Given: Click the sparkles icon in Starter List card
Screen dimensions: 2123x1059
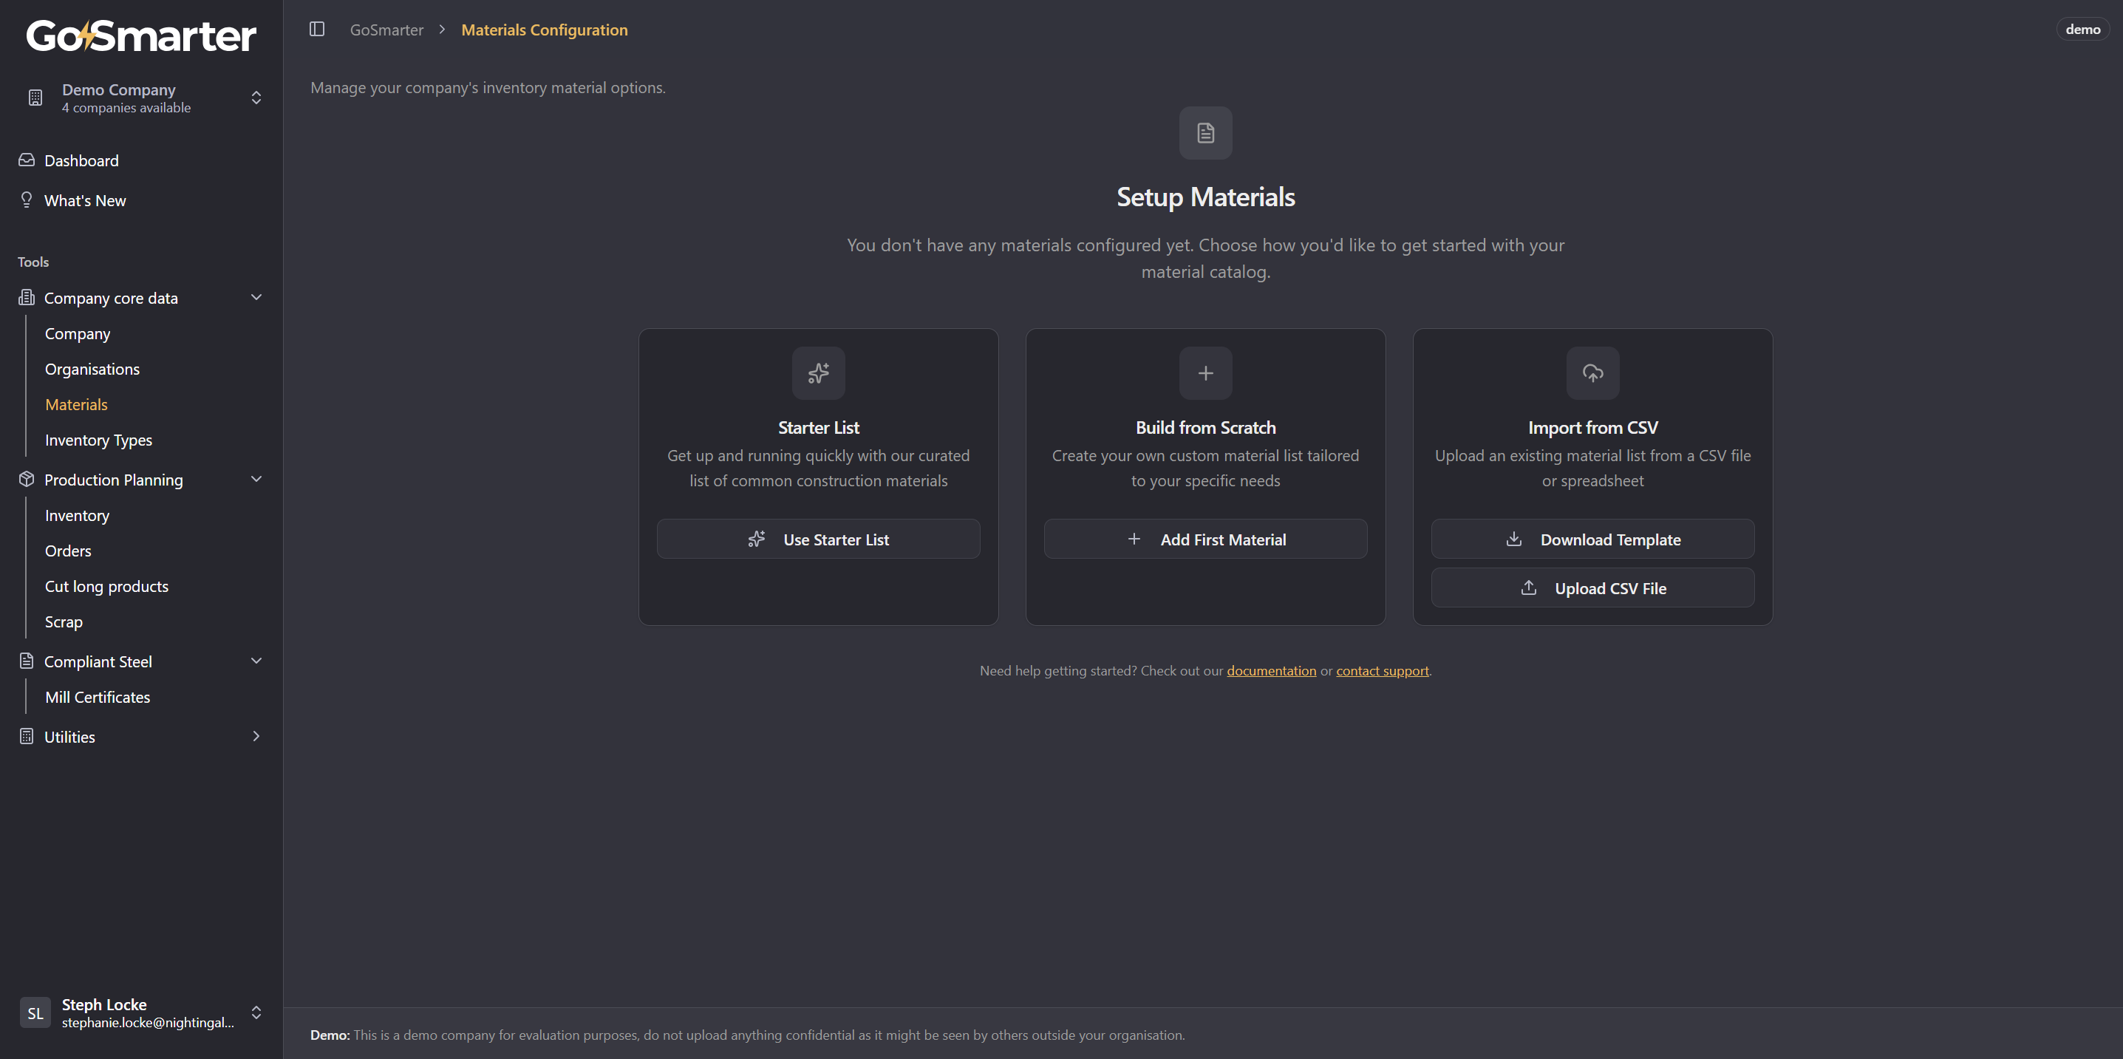Looking at the screenshot, I should (x=817, y=373).
